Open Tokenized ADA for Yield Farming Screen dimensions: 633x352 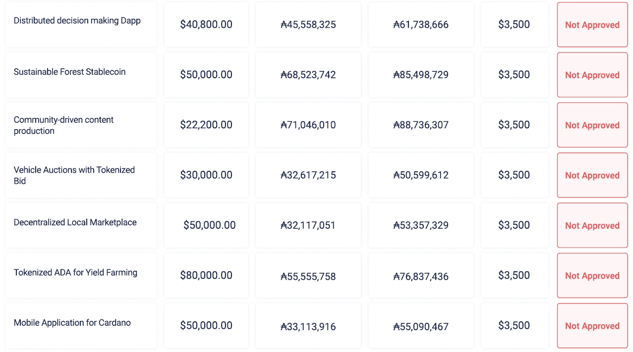click(x=75, y=273)
